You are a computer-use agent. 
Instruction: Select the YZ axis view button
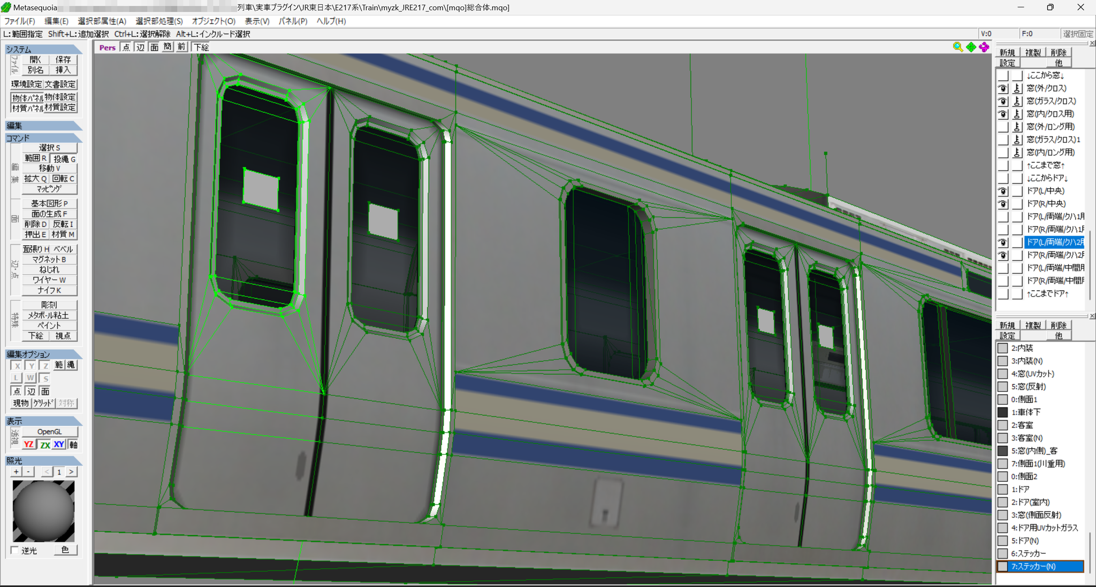[29, 444]
